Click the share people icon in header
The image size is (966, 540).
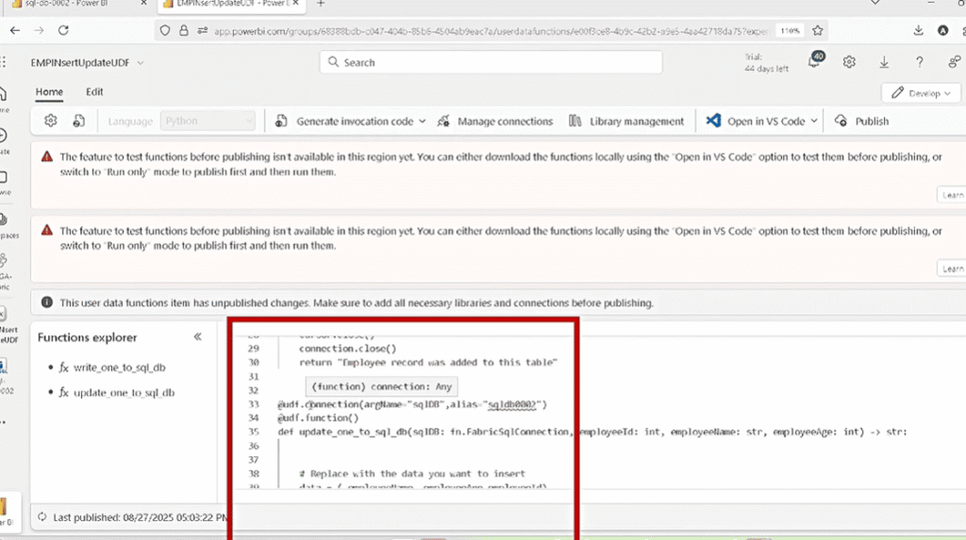coord(954,61)
